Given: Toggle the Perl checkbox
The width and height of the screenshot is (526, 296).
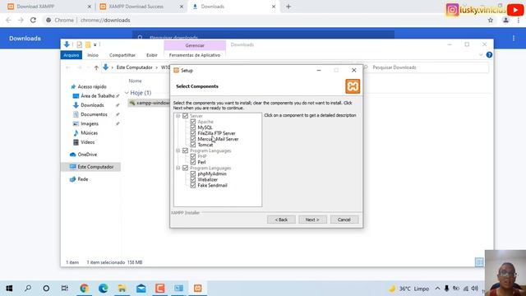Looking at the screenshot, I should (193, 162).
